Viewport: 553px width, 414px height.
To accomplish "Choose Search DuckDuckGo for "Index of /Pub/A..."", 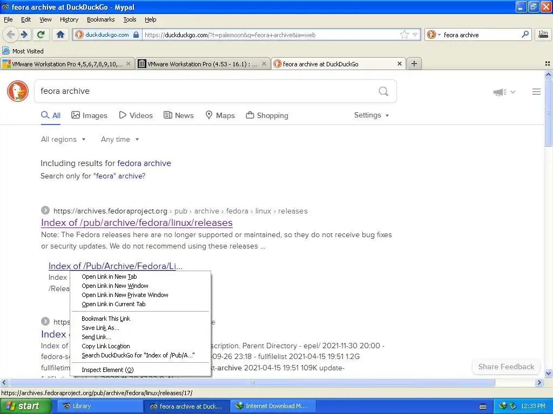I will click(x=141, y=355).
